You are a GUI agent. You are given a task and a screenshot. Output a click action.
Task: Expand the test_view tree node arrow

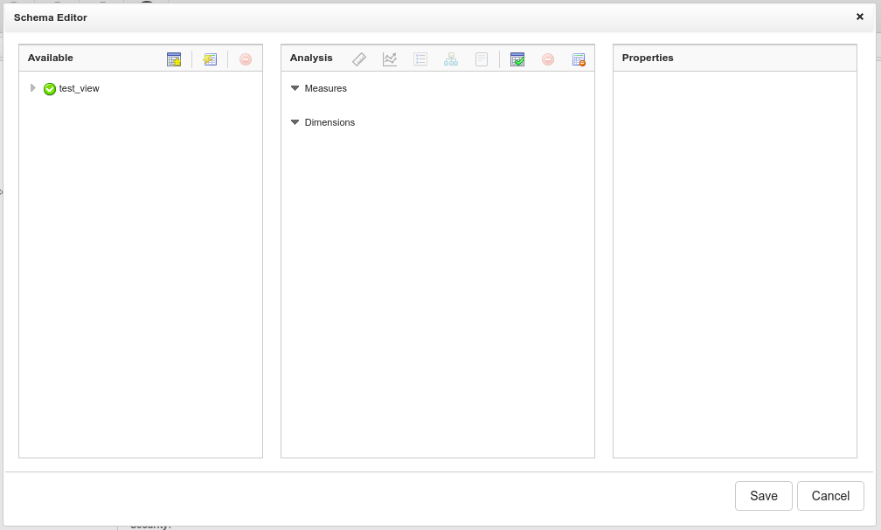(33, 88)
